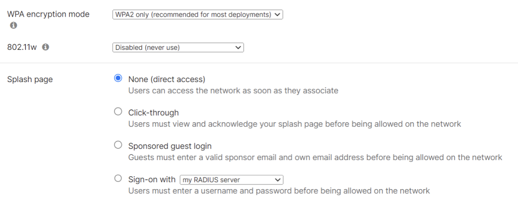Click the description about entering a valid sponsor email
Image resolution: width=518 pixels, height=202 pixels.
pos(315,158)
